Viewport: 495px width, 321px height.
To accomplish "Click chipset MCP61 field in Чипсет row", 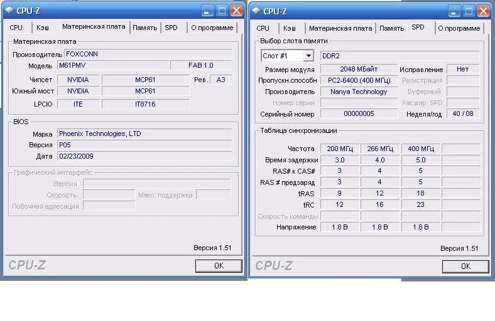I will pyautogui.click(x=146, y=80).
